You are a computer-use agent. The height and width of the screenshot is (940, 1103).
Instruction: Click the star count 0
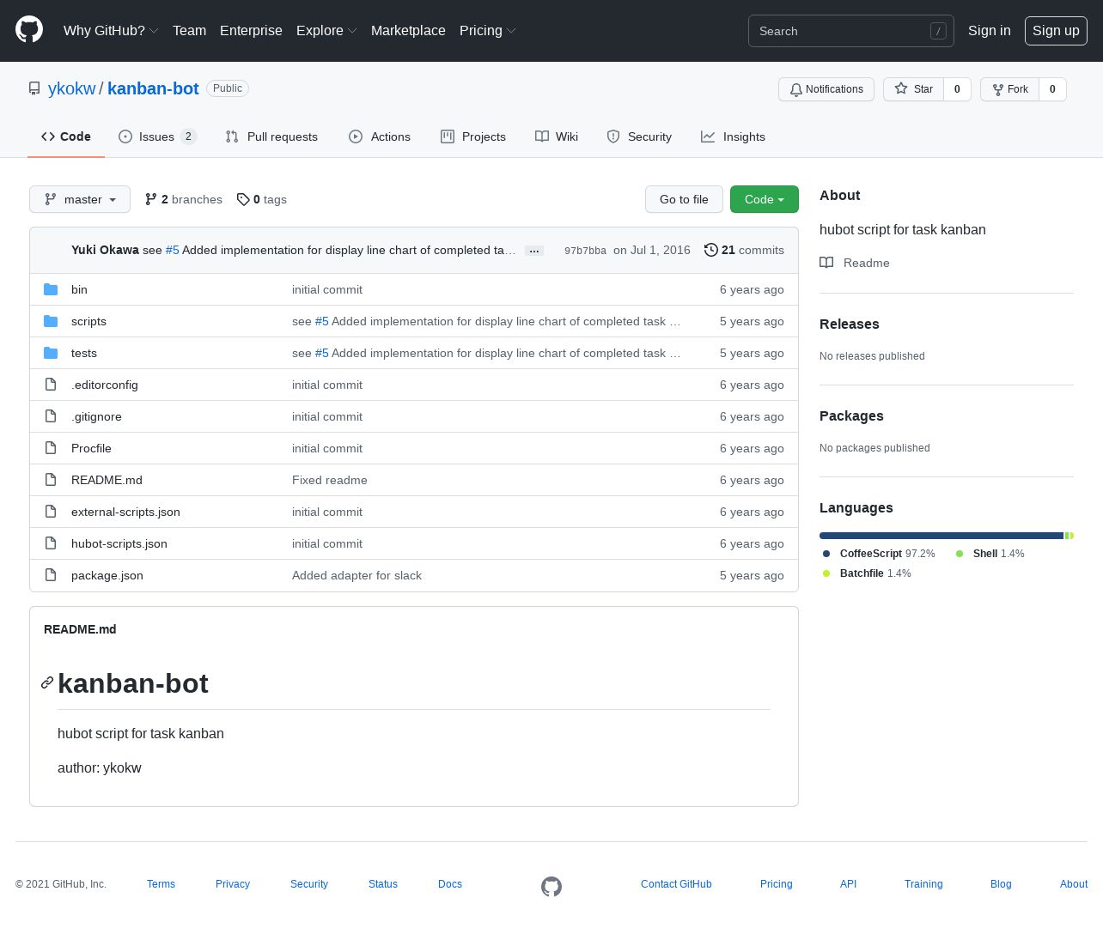click(957, 89)
